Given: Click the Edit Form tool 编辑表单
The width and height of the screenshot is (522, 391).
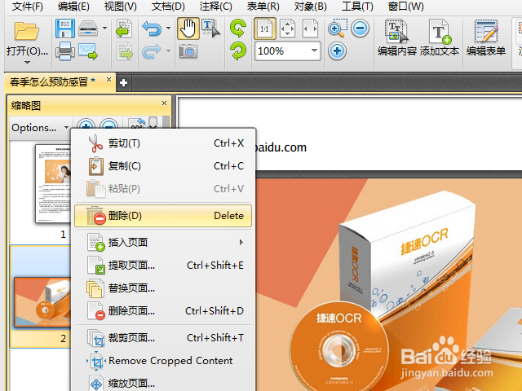Looking at the screenshot, I should tap(486, 38).
